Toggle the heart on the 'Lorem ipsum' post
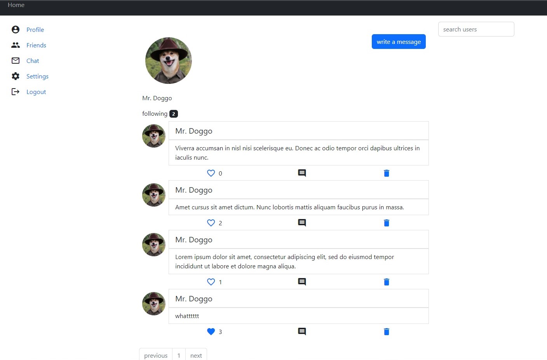Viewport: 547px width, 360px height. tap(211, 282)
